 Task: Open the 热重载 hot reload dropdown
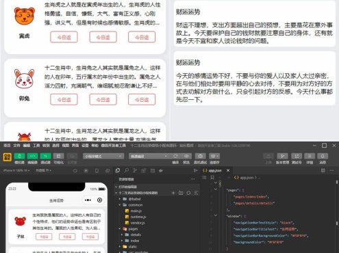(44, 170)
